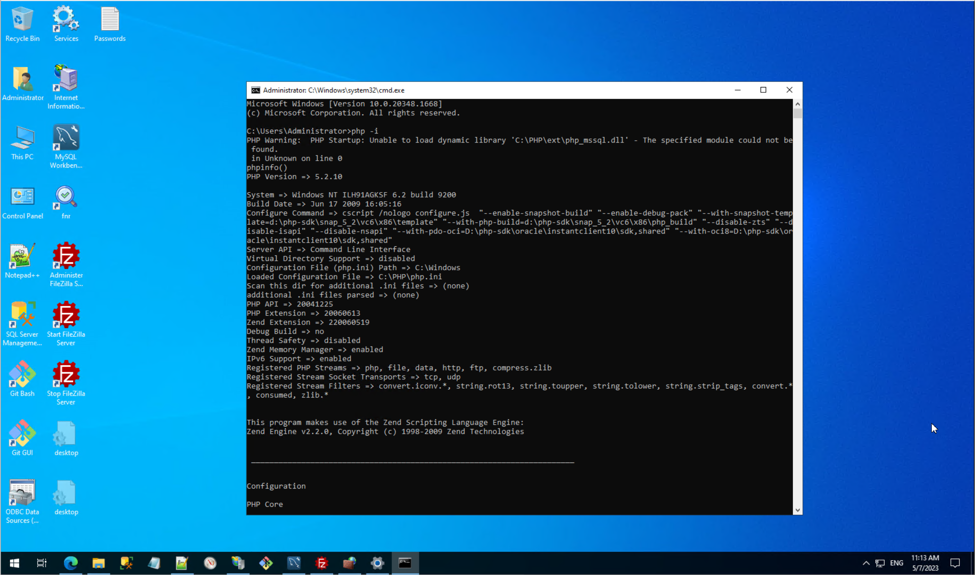Select Stop FileZilla Server desktop shortcut

tap(66, 382)
